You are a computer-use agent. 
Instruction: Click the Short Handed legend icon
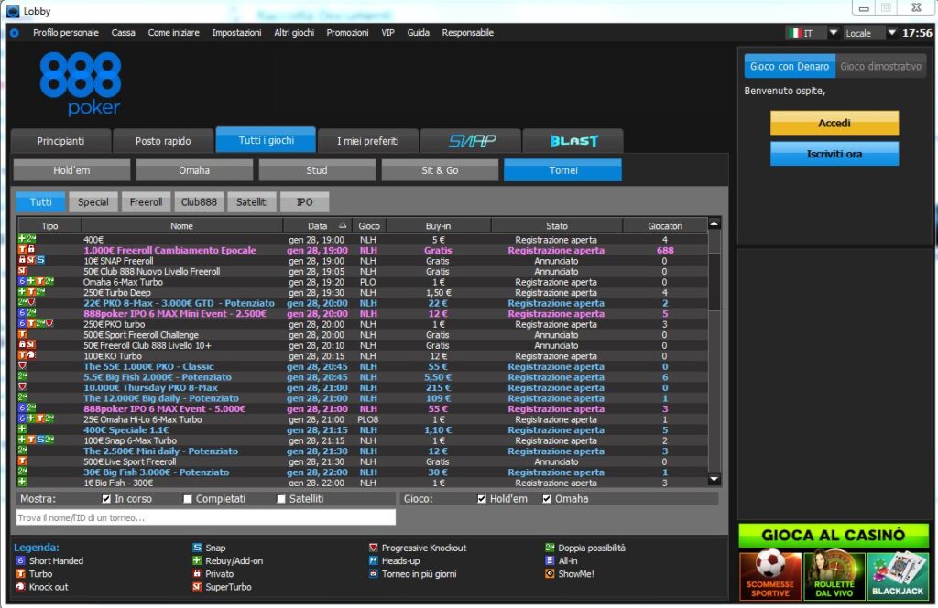(21, 560)
